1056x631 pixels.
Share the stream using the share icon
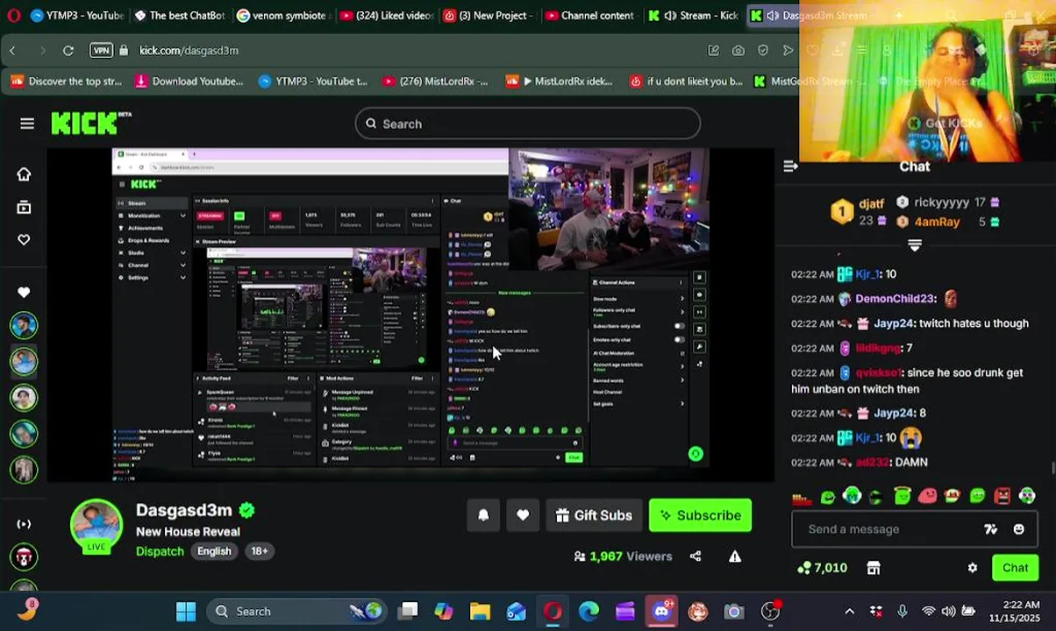(696, 556)
